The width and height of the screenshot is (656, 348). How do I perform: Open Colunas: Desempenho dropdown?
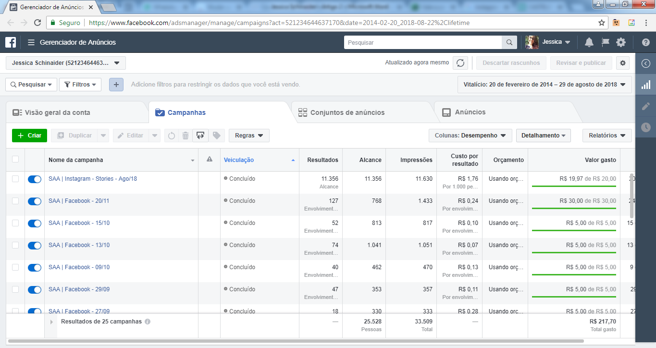[x=470, y=136]
